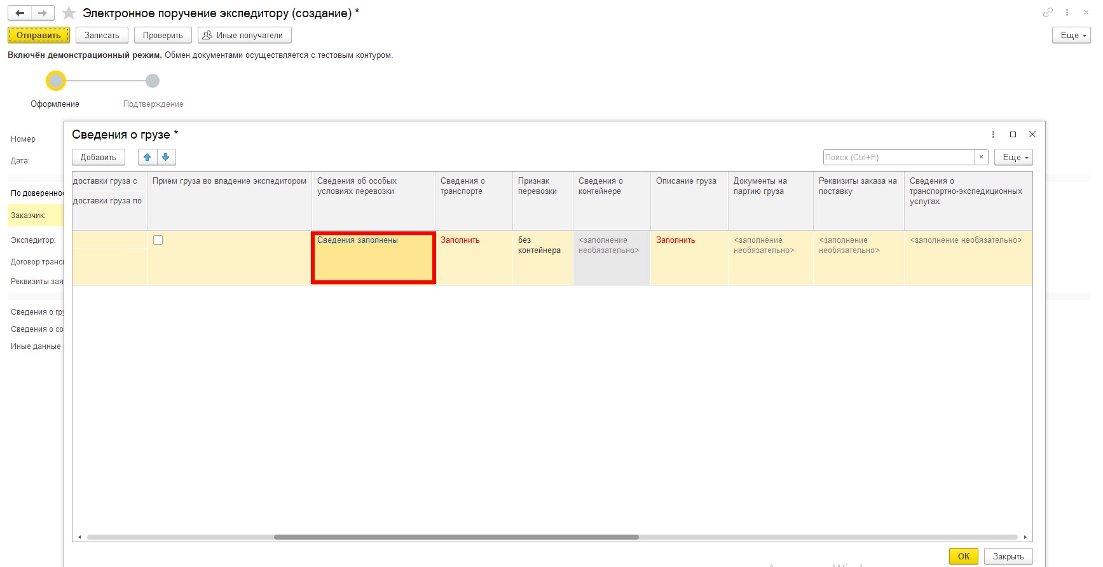The width and height of the screenshot is (1103, 567).
Task: Click the horizontal scrollbar thumb
Action: pyautogui.click(x=456, y=537)
